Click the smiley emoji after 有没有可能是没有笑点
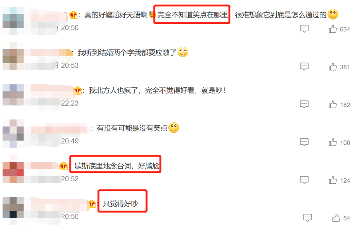The image size is (363, 231). [x=174, y=128]
